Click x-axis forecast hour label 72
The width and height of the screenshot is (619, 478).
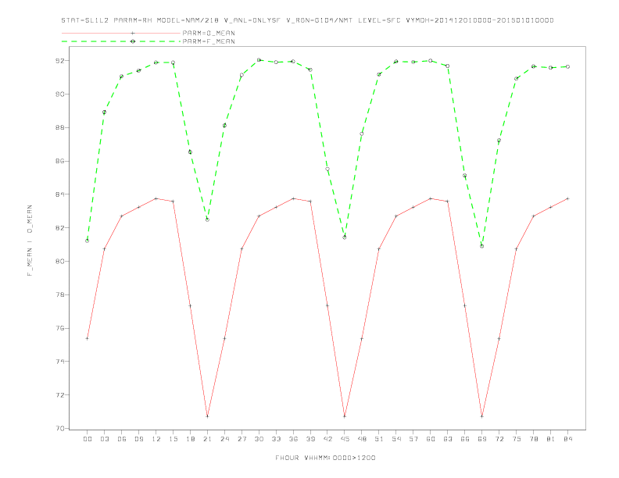[499, 439]
